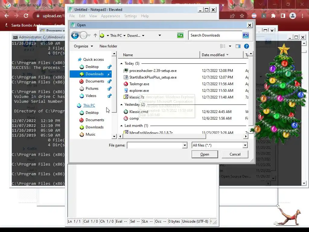Click the change view icon
Image resolution: width=309 pixels, height=232 pixels.
(222, 46)
